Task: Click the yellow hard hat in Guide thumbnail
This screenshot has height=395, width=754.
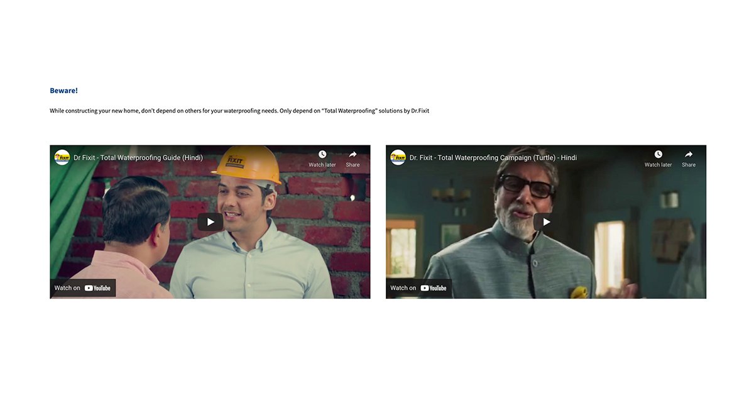Action: (246, 164)
